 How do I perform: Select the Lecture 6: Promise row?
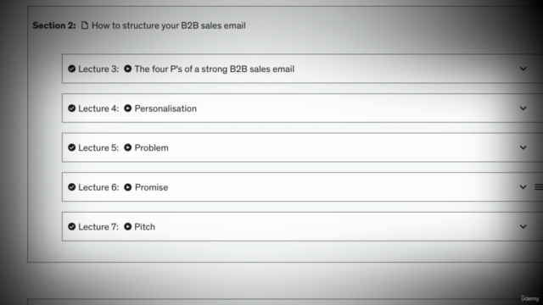[x=302, y=187]
